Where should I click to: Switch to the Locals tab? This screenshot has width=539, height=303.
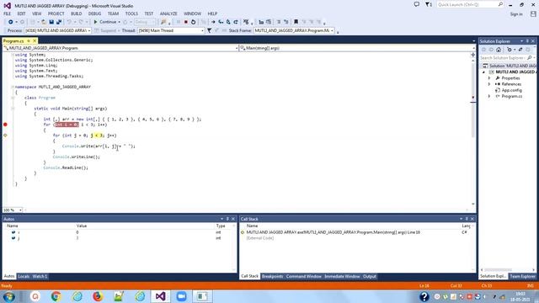[24, 276]
